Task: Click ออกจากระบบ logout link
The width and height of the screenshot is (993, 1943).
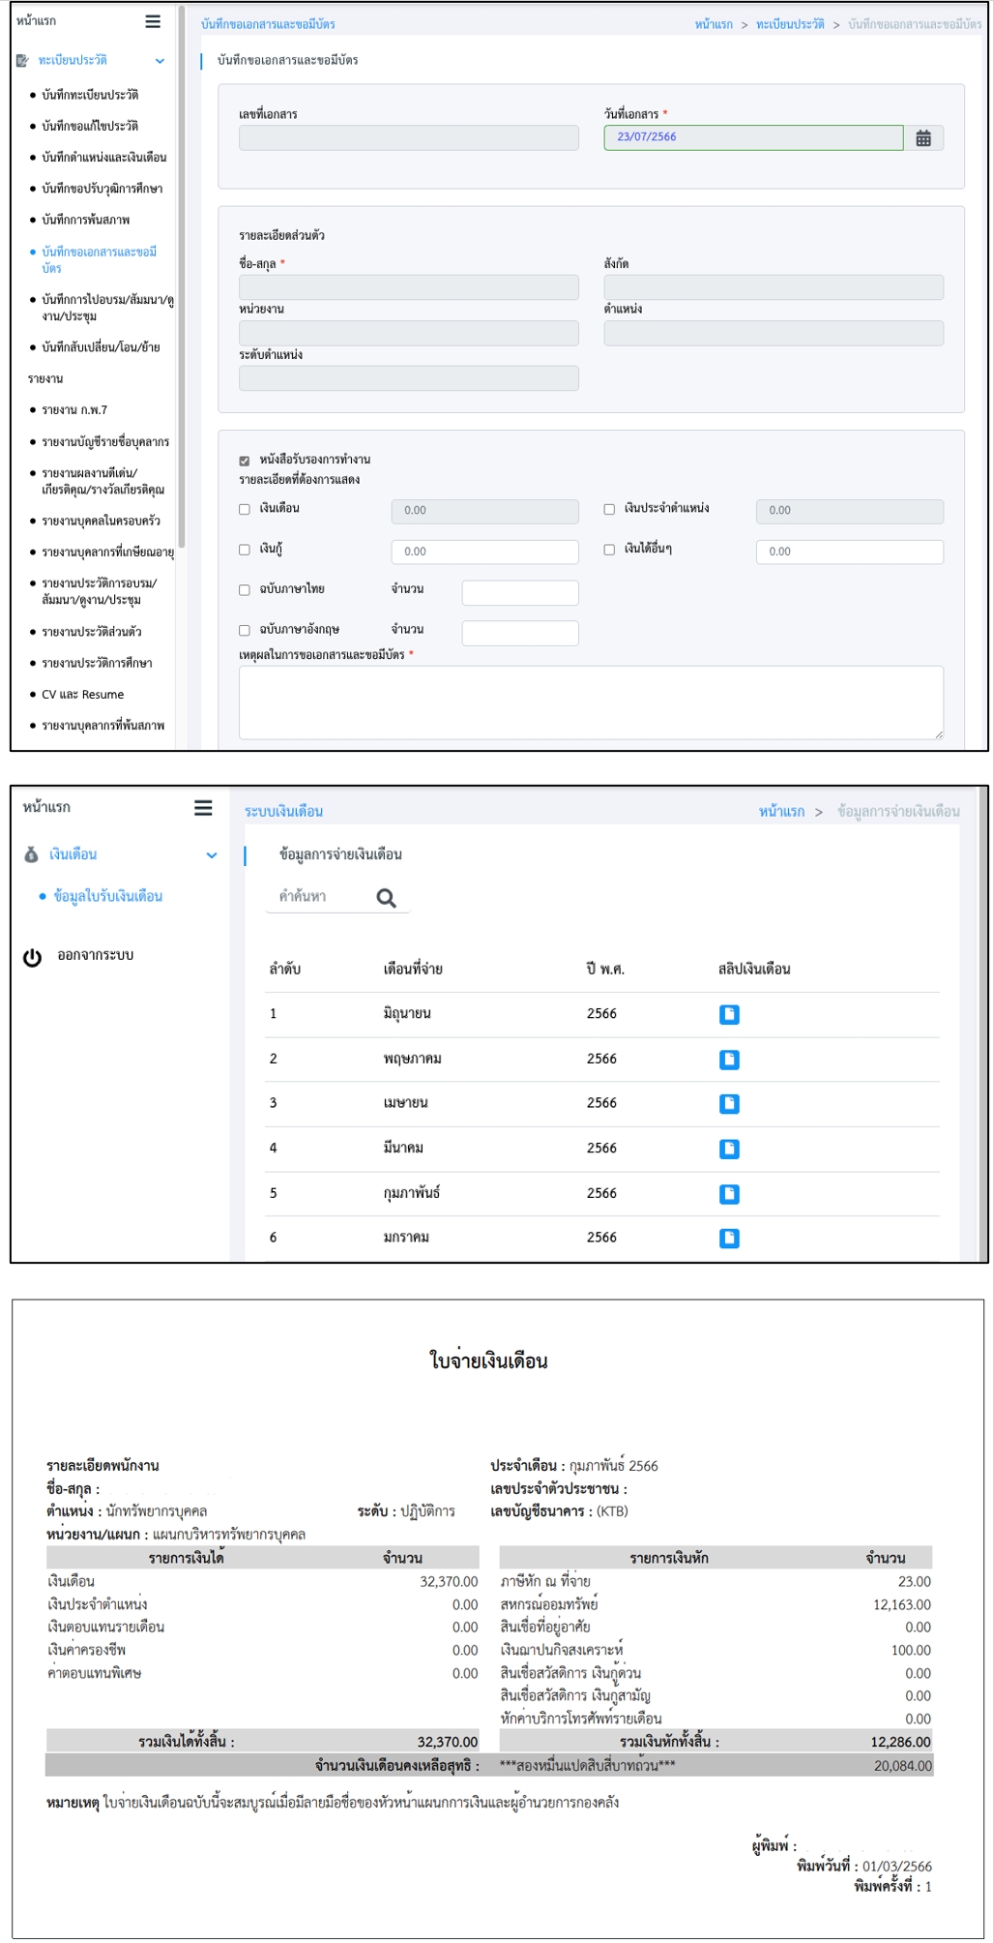Action: [96, 956]
